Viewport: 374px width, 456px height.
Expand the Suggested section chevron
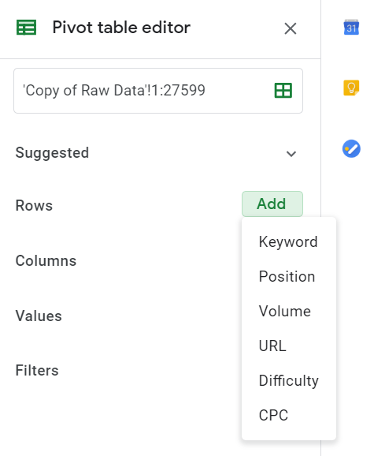coord(291,154)
